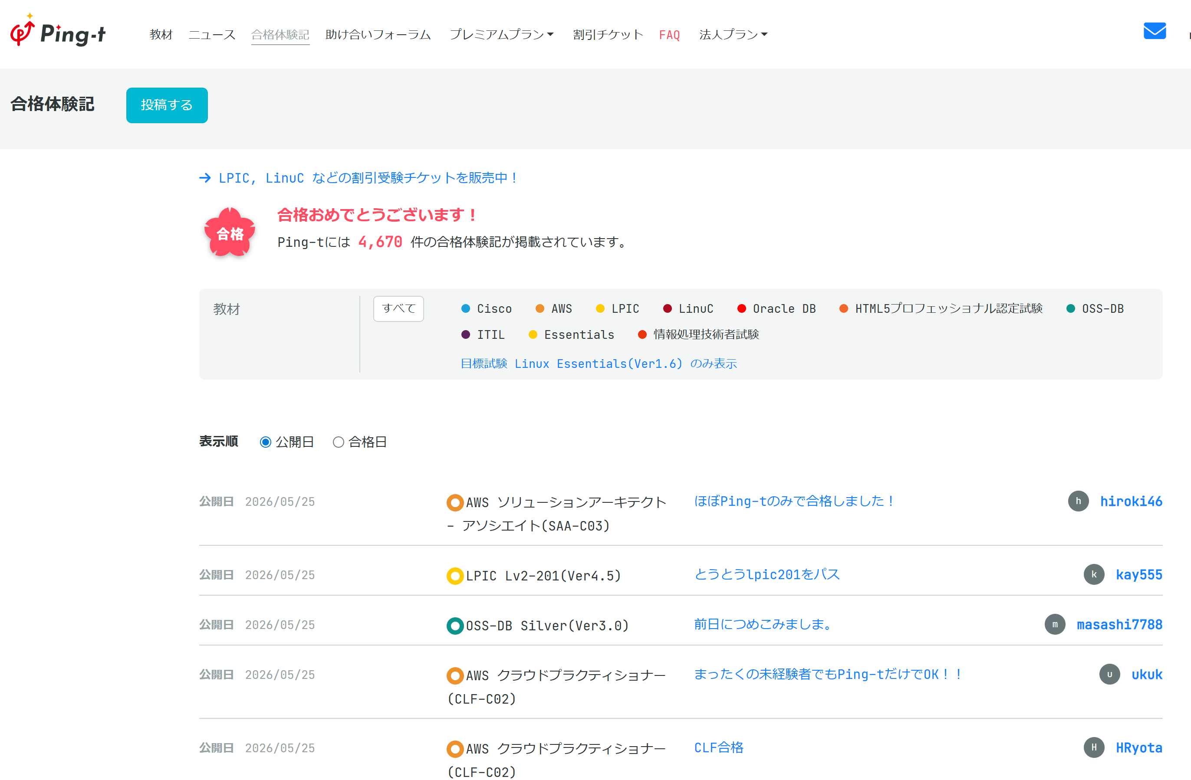This screenshot has width=1191, height=780.
Task: Select 合格日 sort order radio
Action: [x=338, y=442]
